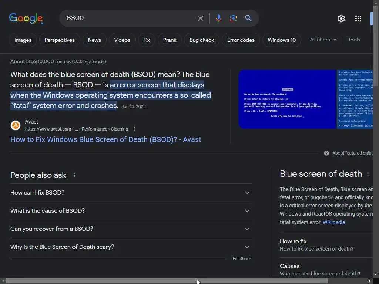Click the 'People also ask' heading

(38, 175)
